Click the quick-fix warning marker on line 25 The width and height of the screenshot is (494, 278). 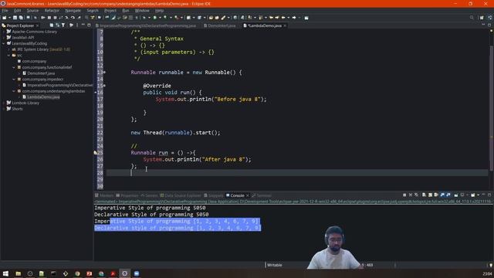click(x=96, y=153)
